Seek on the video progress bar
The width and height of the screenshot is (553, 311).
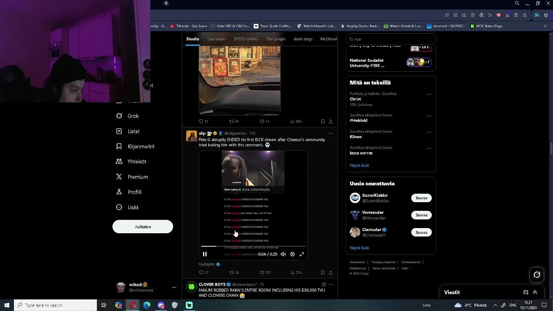pos(253,246)
